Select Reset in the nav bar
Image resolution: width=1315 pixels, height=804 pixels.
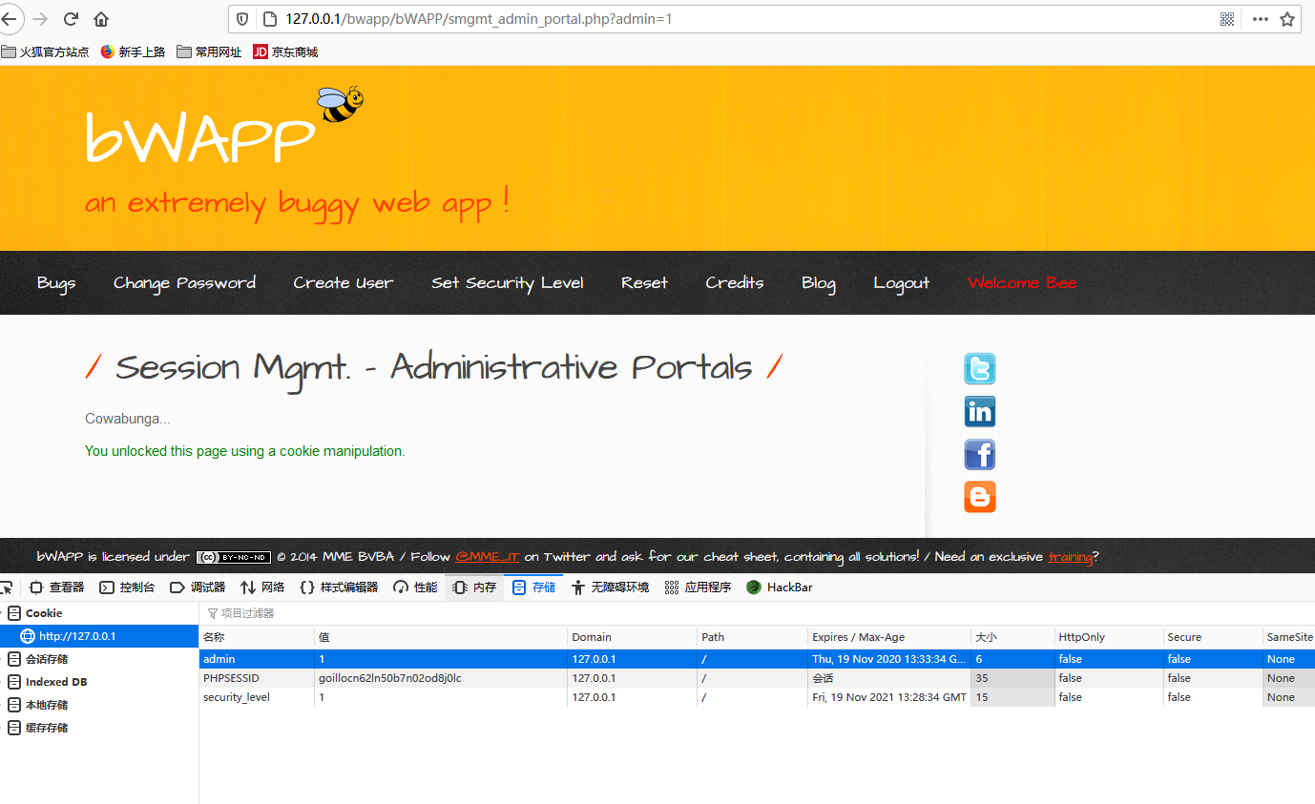tap(644, 283)
